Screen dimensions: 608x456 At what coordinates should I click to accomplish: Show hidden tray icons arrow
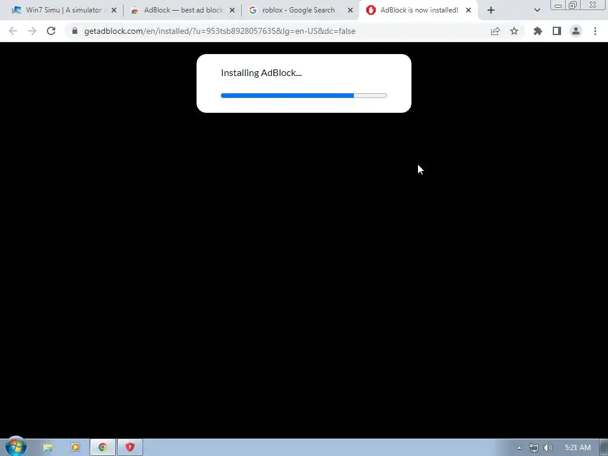(519, 448)
